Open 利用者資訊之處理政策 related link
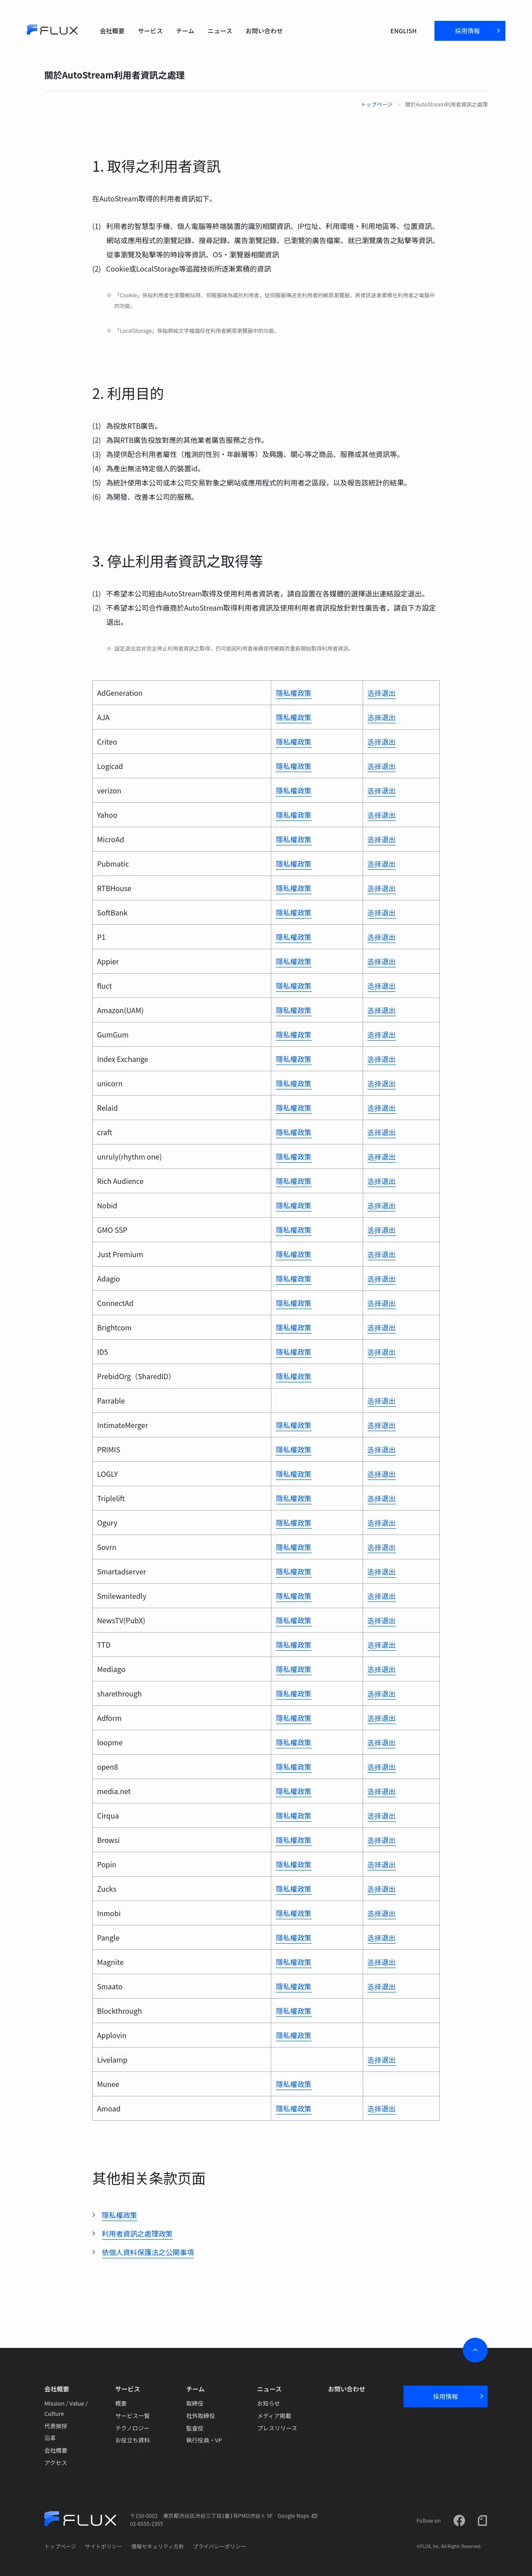This screenshot has width=532, height=2576. [x=137, y=2233]
